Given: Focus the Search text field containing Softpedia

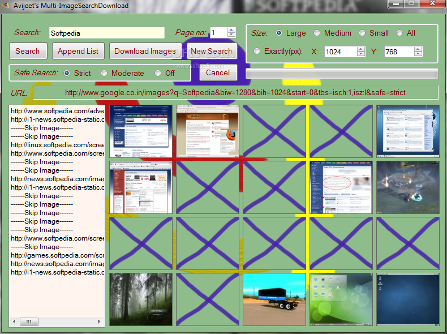Looking at the screenshot, I should (106, 33).
